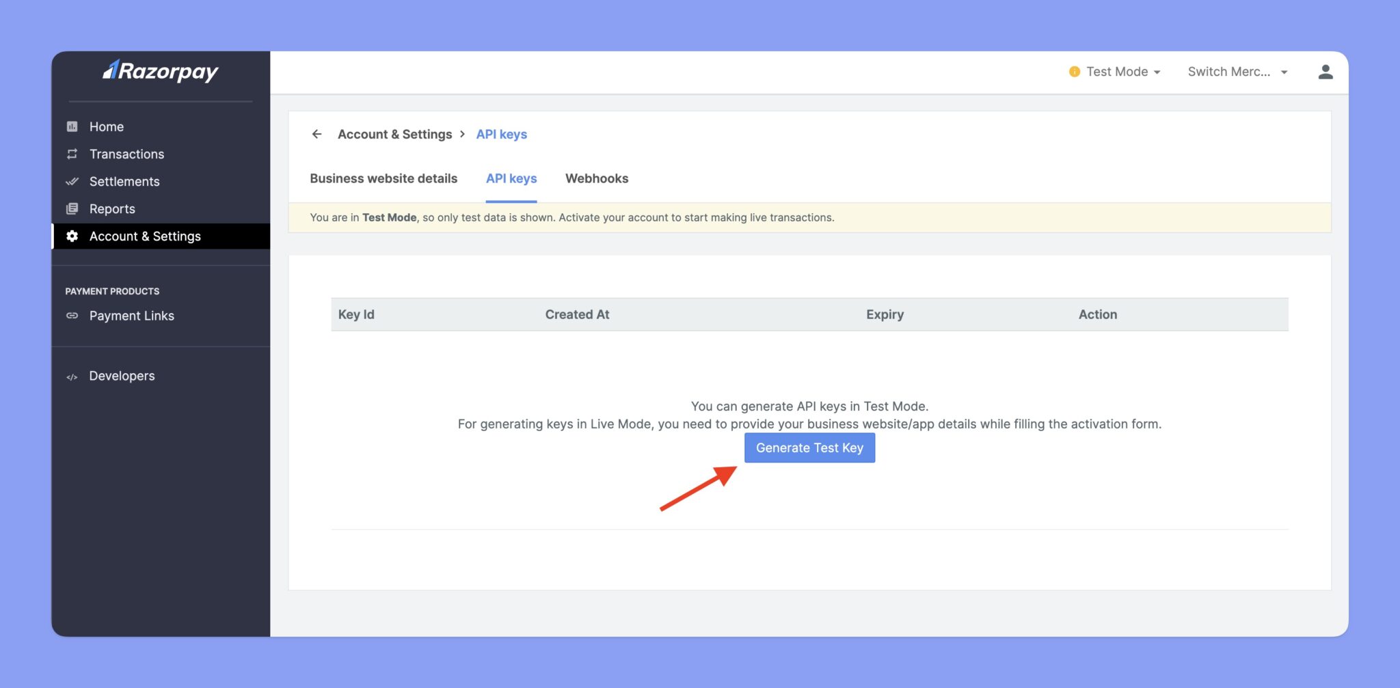
Task: Click the Razorpay logo
Action: click(x=161, y=71)
